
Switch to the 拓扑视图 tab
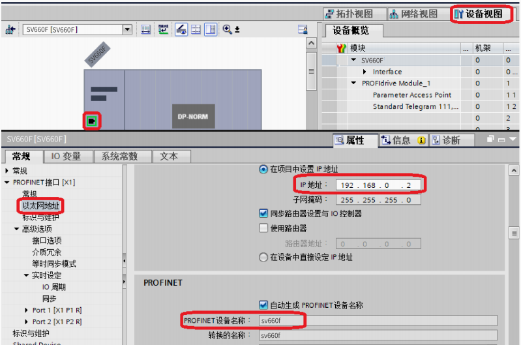point(355,14)
